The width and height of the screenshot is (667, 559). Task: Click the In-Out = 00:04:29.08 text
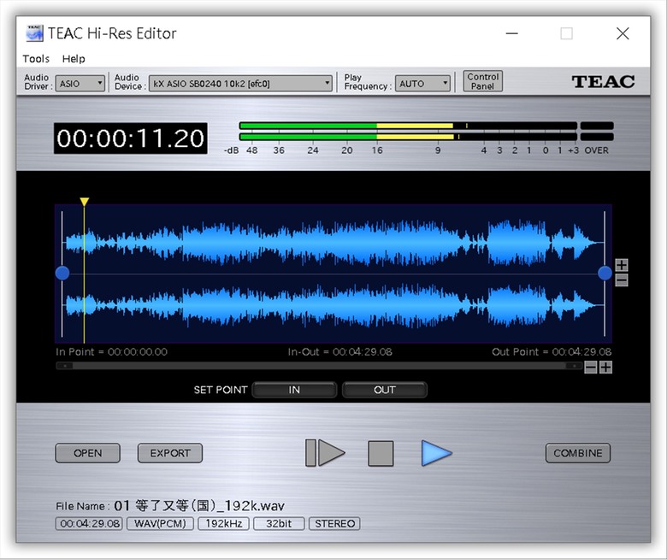tap(339, 352)
